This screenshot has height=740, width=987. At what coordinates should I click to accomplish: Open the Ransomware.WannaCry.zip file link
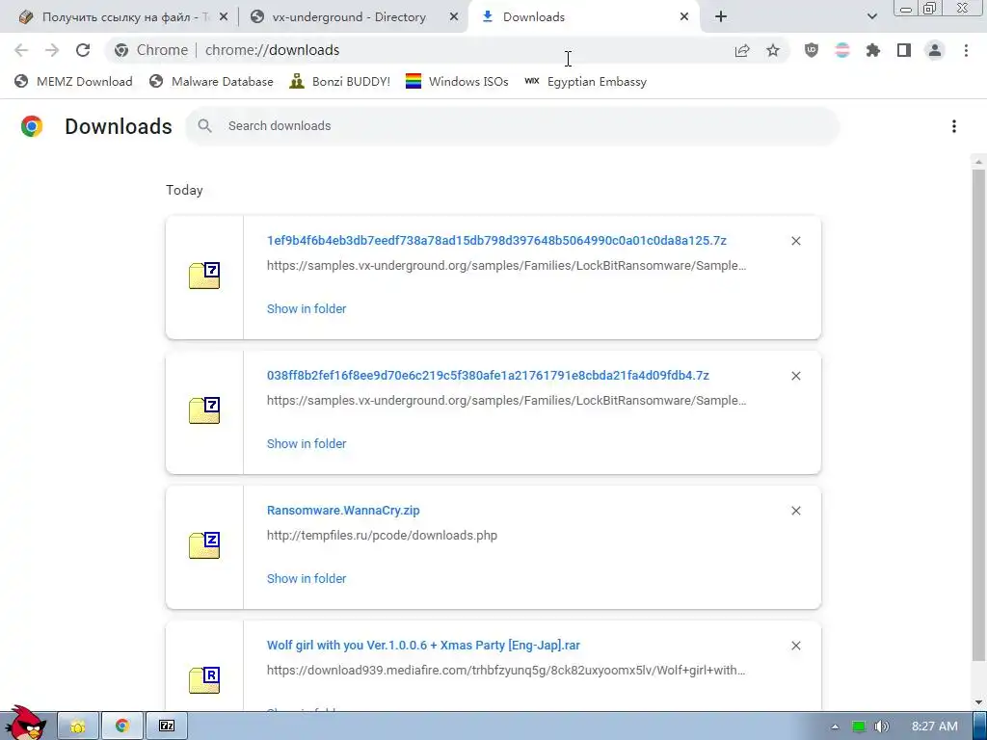pos(343,511)
